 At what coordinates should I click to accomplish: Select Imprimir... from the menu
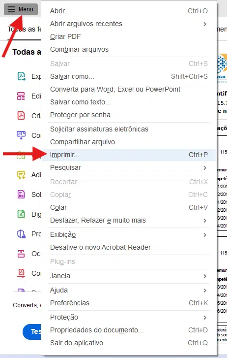point(129,155)
